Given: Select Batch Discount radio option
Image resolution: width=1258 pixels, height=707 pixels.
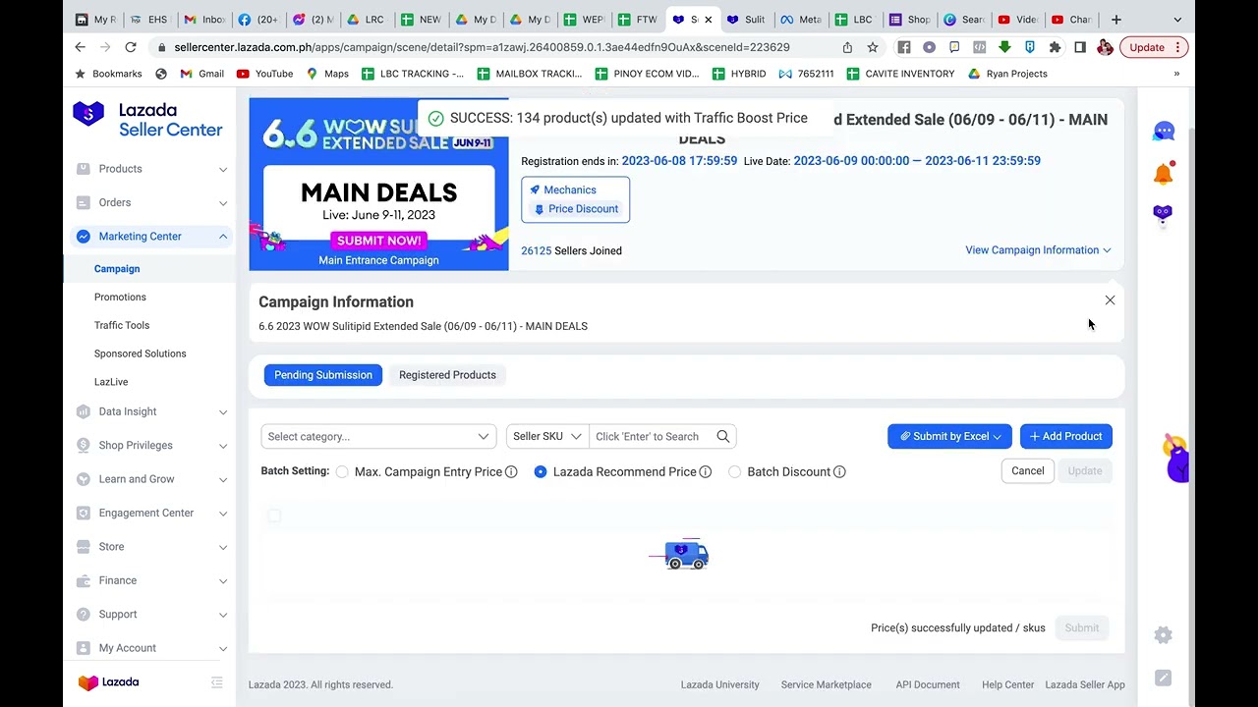Looking at the screenshot, I should 734,472.
